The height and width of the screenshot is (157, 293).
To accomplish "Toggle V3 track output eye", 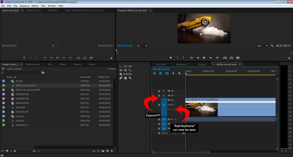I will point(172,91).
